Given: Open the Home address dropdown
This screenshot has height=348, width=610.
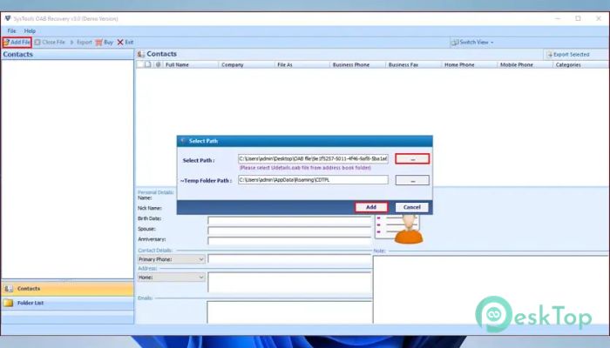Looking at the screenshot, I should click(x=171, y=278).
